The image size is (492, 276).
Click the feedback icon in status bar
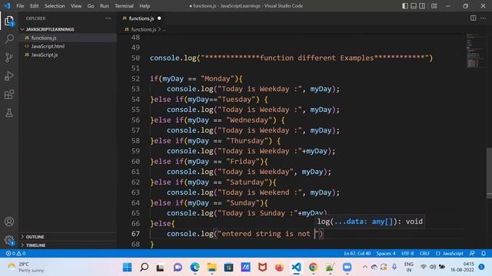472,254
